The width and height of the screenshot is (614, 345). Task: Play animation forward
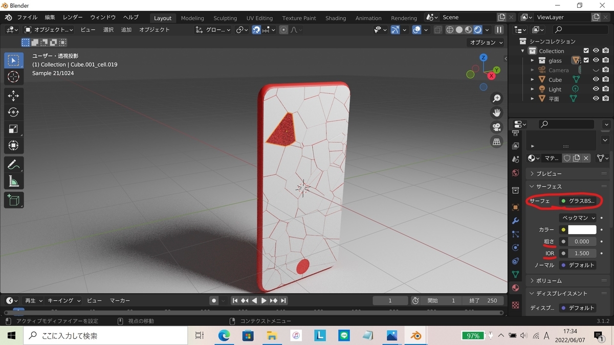(x=264, y=301)
